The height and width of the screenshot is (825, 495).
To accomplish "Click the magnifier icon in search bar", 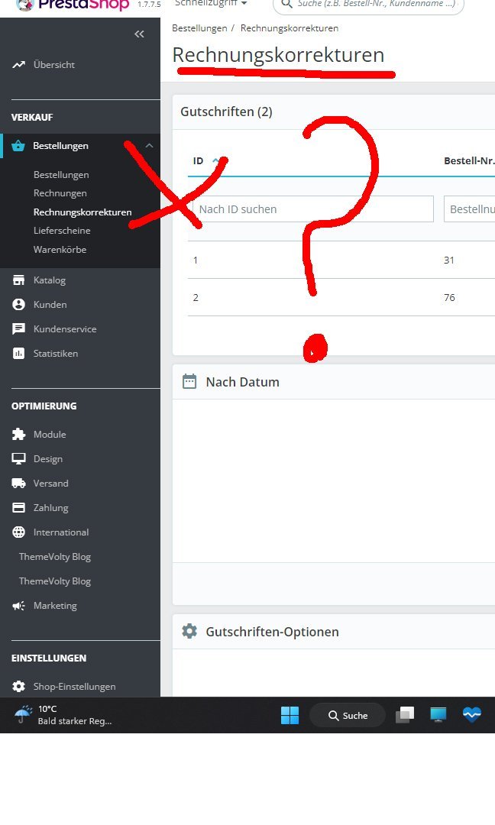I will (286, 5).
